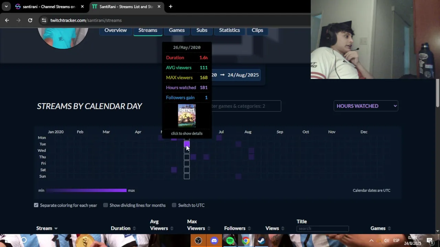This screenshot has width=440, height=247.
Task: Click the Thursday cell in early August
Action: (251, 157)
